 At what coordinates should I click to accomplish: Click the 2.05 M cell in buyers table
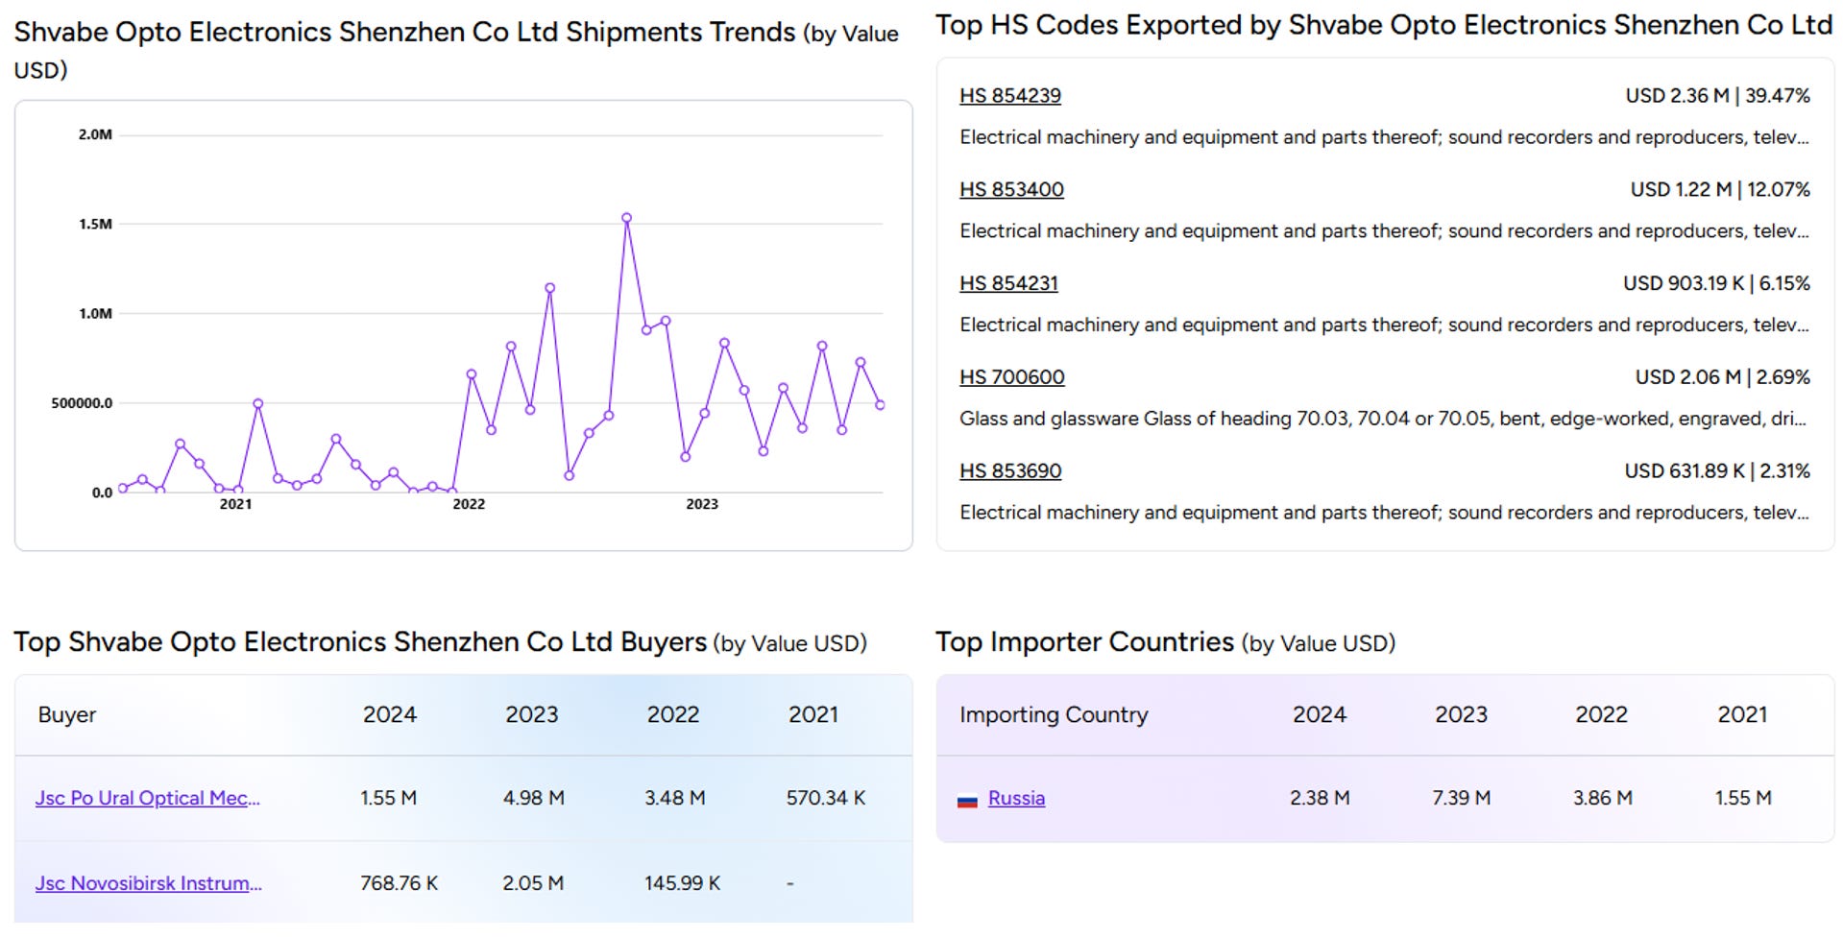click(x=533, y=883)
